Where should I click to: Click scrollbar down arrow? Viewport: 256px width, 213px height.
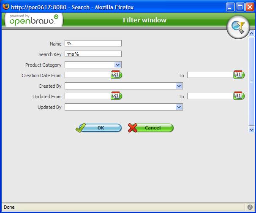[x=251, y=130]
